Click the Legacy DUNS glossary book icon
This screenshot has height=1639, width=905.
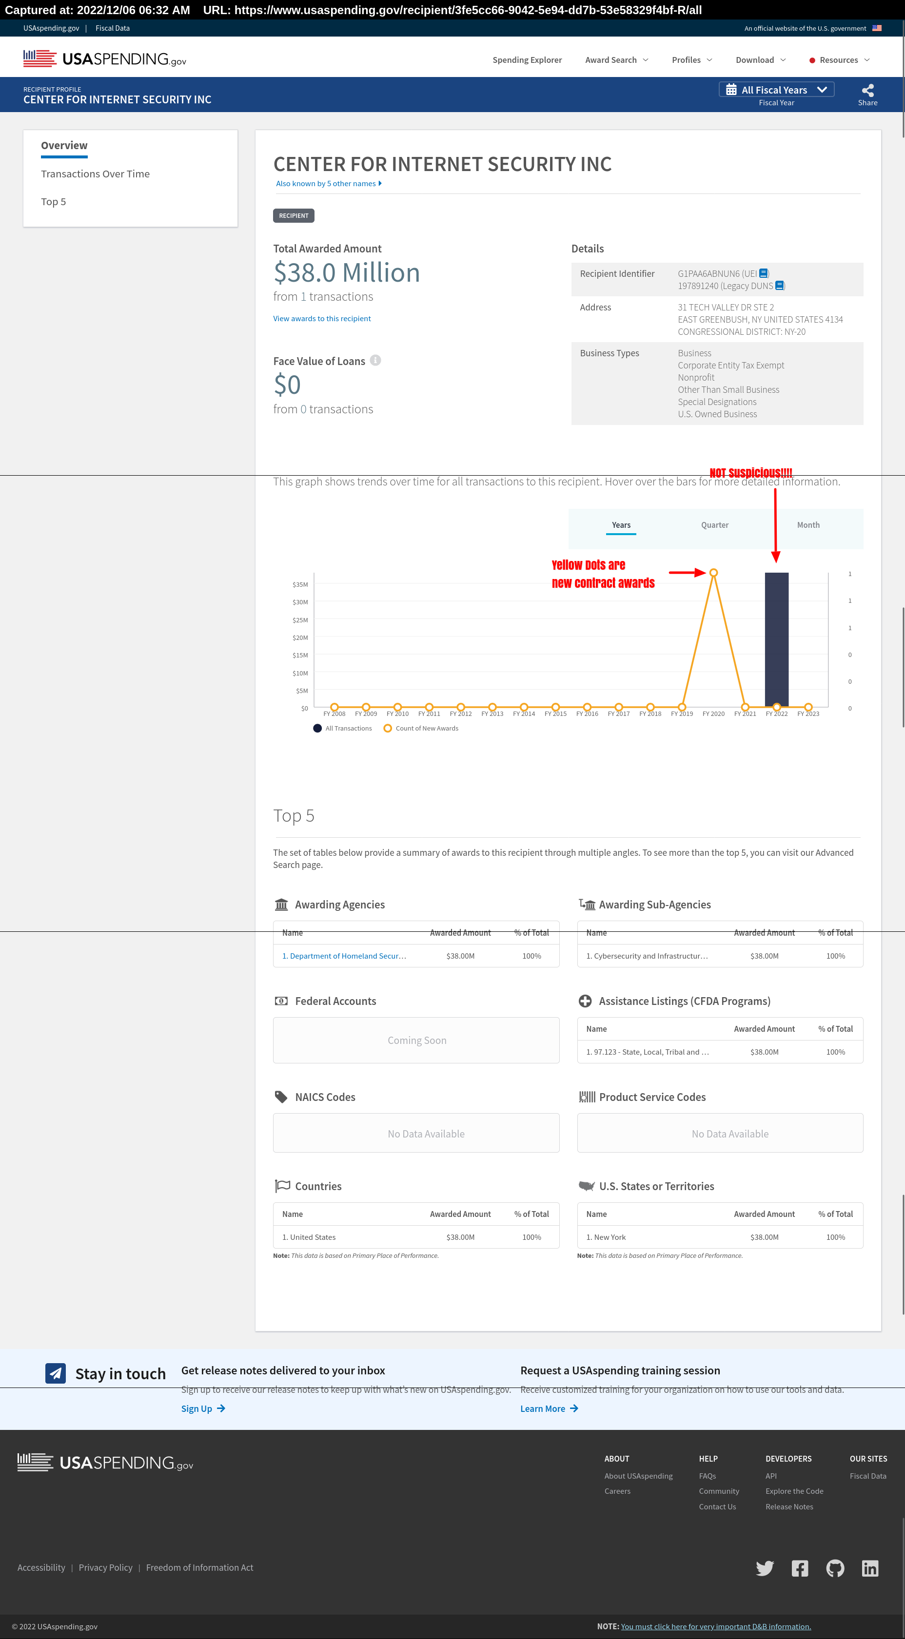click(779, 286)
